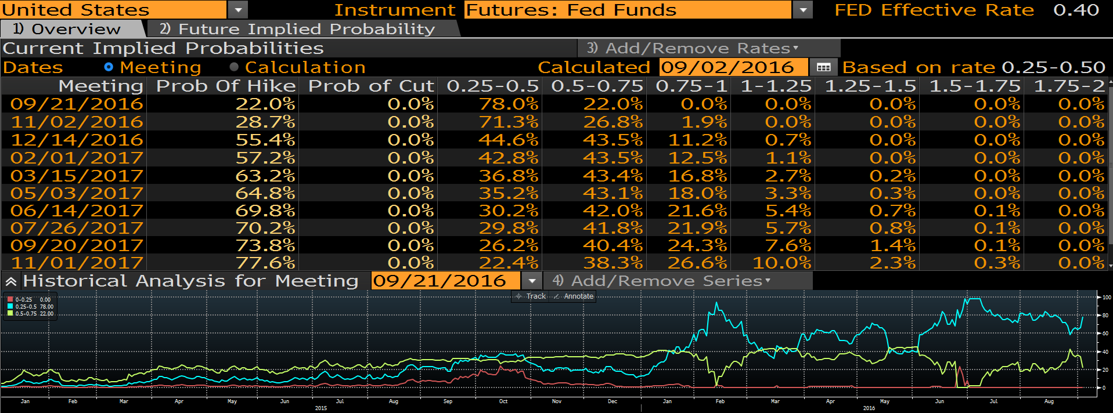This screenshot has height=413, width=1113.
Task: Click the red 0-0.25 legend marker
Action: tap(10, 300)
